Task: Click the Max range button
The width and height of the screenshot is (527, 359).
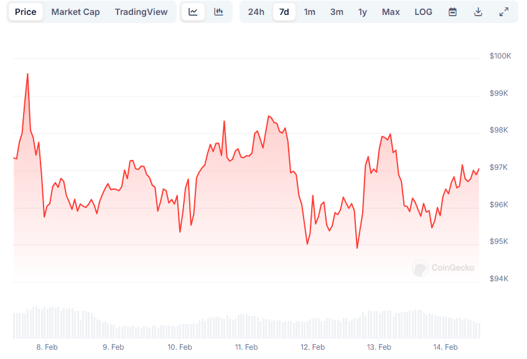Action: point(391,11)
